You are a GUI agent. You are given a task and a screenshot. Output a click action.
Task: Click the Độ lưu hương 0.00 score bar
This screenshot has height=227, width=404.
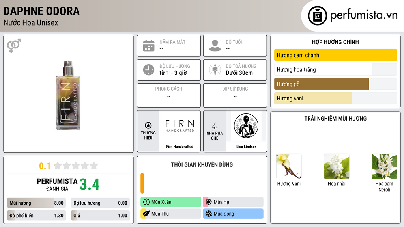100,203
